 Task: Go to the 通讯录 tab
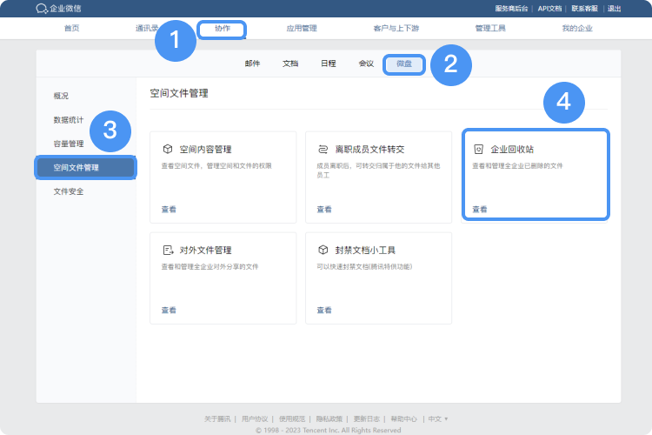pyautogui.click(x=145, y=29)
